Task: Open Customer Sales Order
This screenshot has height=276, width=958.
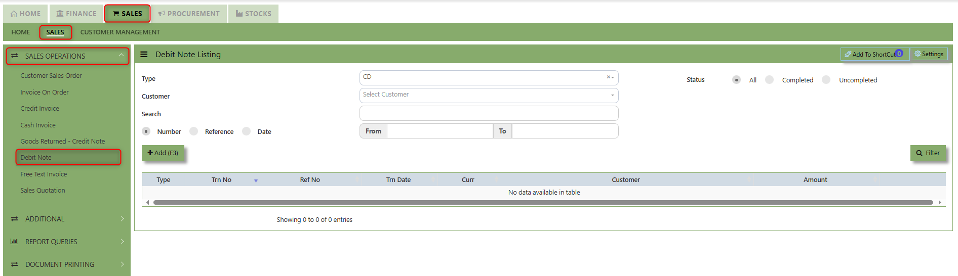Action: (51, 76)
